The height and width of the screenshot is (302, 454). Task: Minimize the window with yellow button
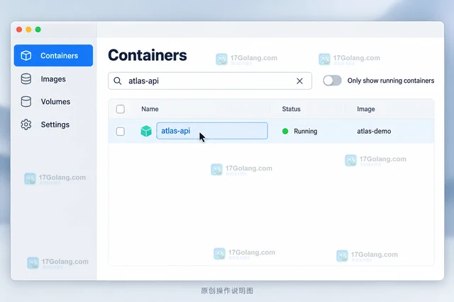click(28, 30)
